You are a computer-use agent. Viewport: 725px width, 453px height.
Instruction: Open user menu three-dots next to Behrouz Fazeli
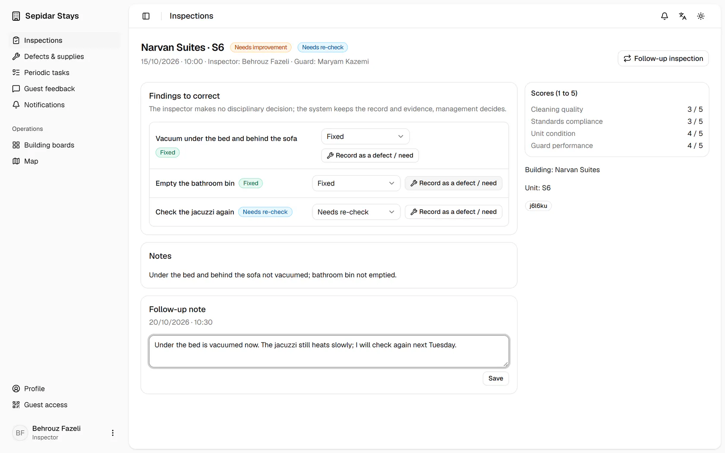tap(113, 433)
